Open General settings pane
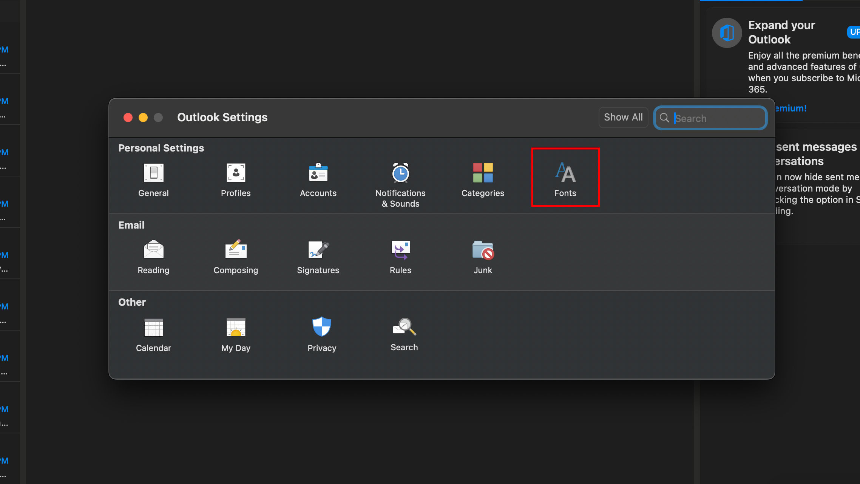This screenshot has height=484, width=860. (153, 179)
